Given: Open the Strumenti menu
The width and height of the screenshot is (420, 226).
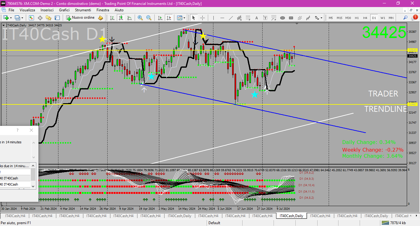Looking at the screenshot, I should click(83, 10).
